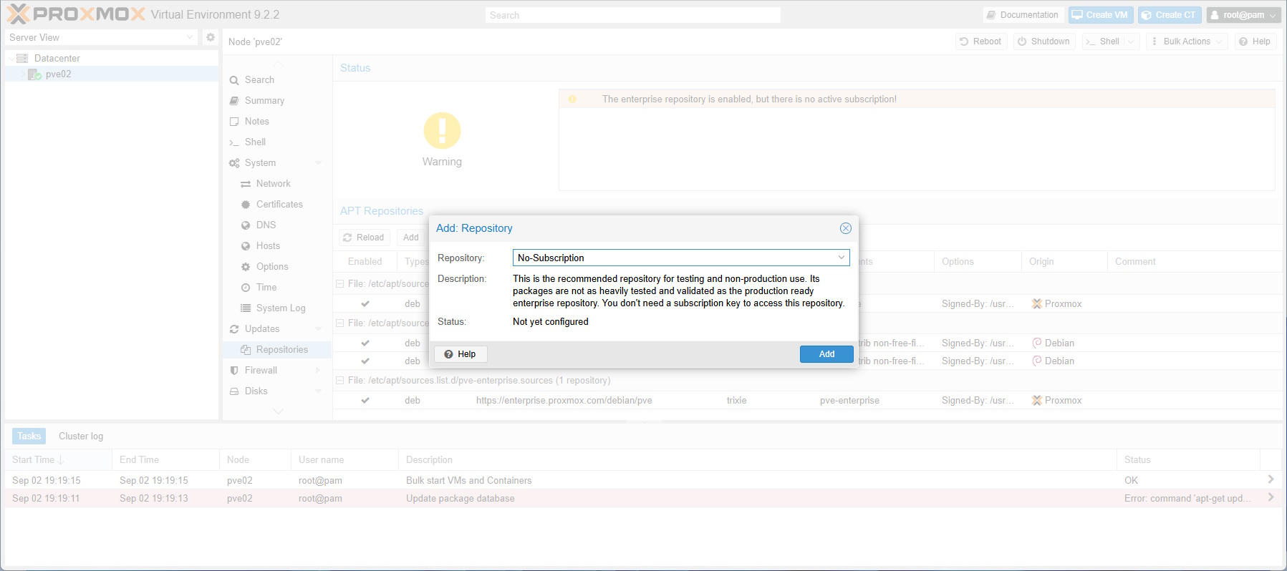Click the enterprise repository warning message
The image size is (1287, 571).
point(749,99)
